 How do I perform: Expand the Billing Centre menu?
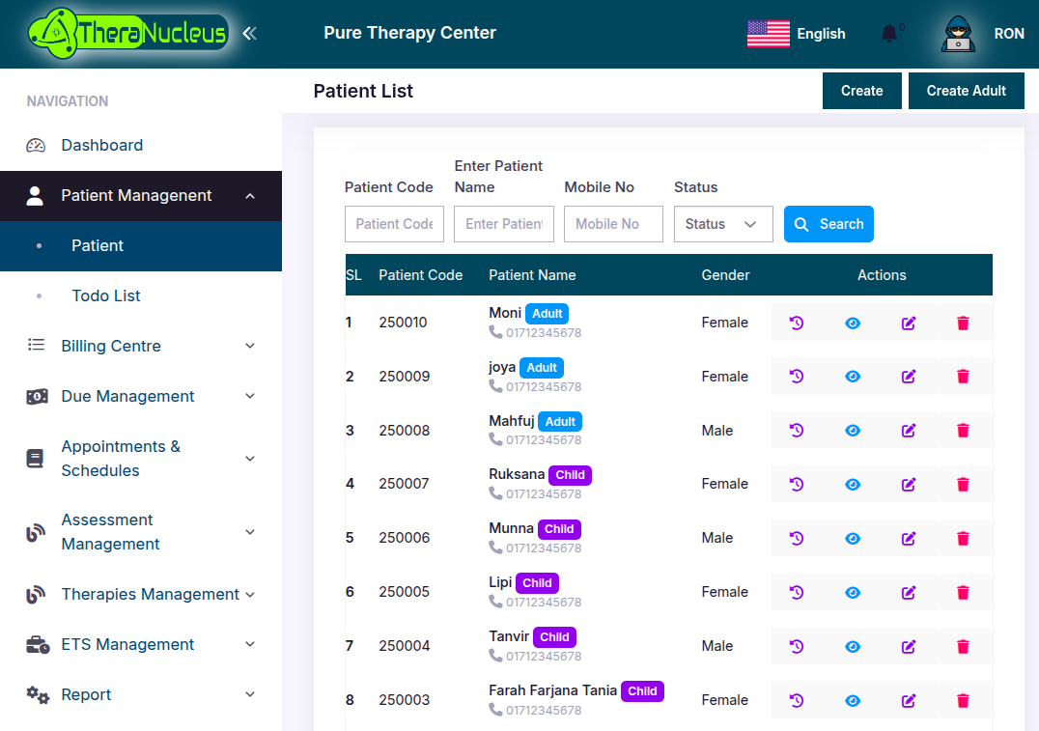tap(140, 346)
